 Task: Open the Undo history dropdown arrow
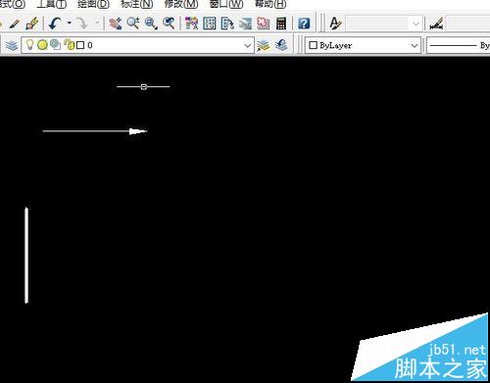tap(69, 24)
